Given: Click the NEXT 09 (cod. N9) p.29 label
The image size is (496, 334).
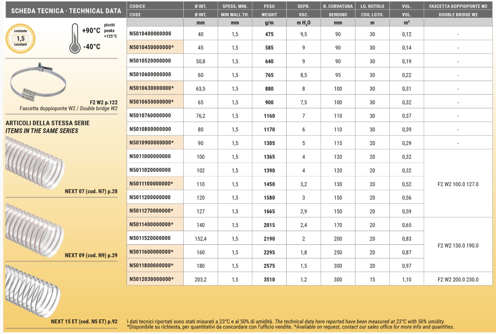Looking at the screenshot, I should 91,255.
